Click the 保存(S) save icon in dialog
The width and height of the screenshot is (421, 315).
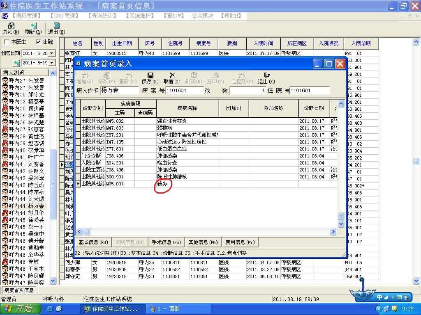pos(150,75)
